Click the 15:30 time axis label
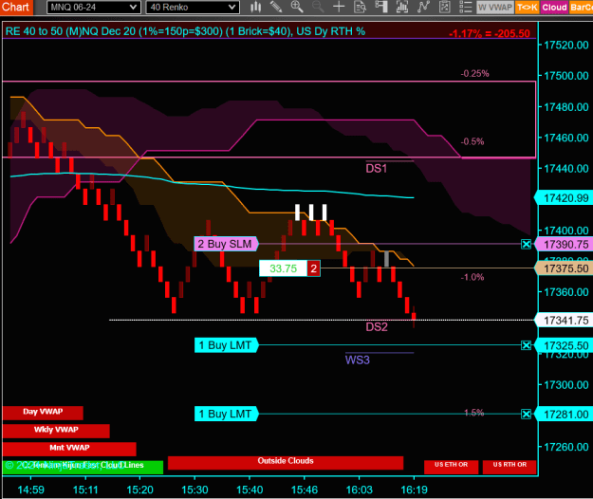The width and height of the screenshot is (593, 499). coord(195,490)
